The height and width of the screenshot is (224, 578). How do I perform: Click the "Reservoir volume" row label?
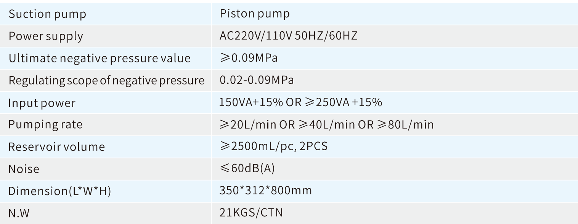click(x=56, y=146)
